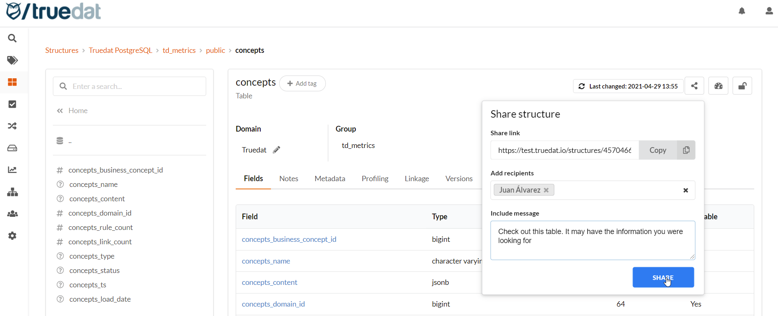Open the concepts_name field link

pyautogui.click(x=266, y=261)
